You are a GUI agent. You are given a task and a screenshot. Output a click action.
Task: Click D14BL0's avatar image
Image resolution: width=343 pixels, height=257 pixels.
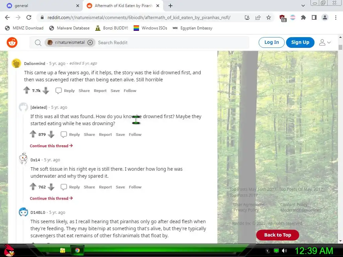pyautogui.click(x=23, y=212)
